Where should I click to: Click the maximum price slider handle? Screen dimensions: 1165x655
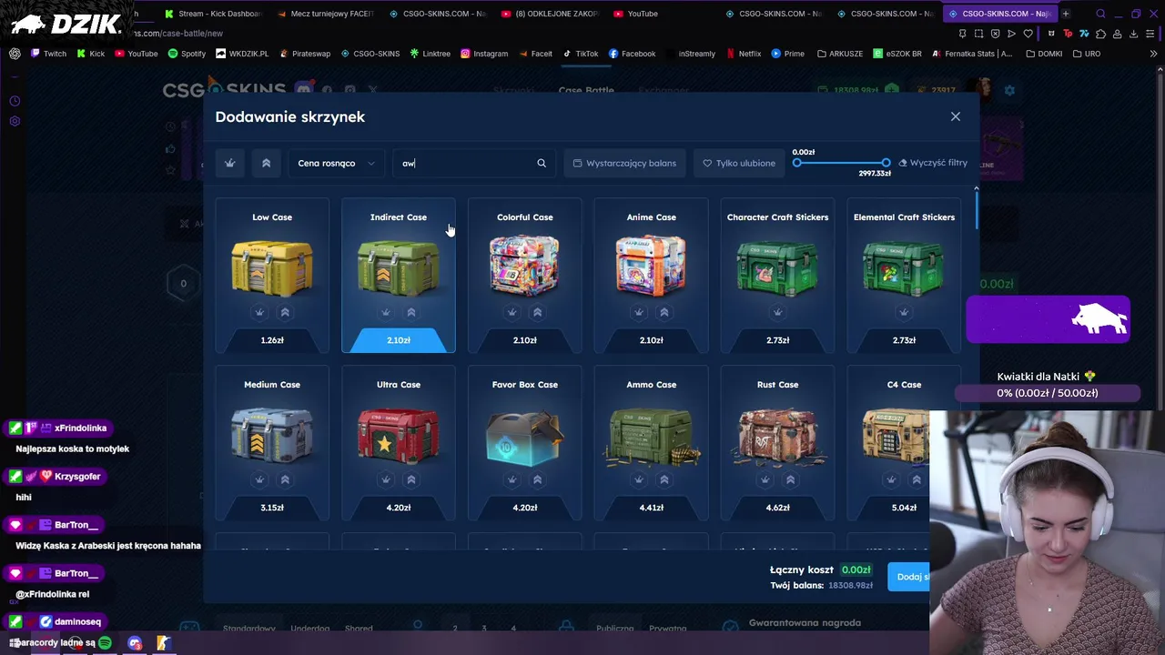coord(886,163)
